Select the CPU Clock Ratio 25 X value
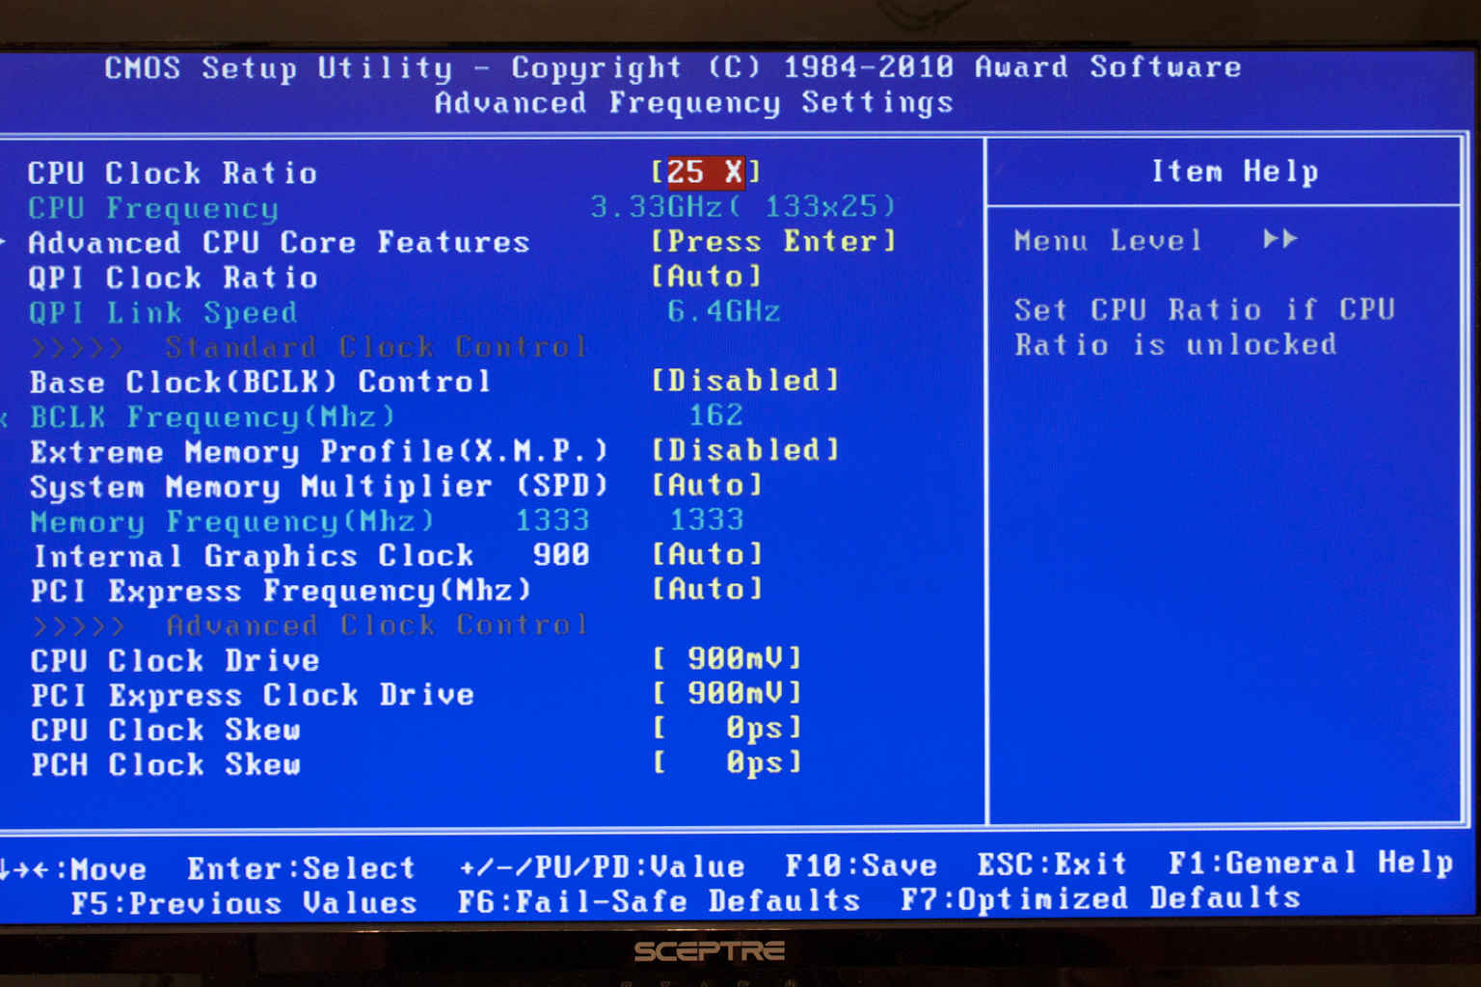1481x987 pixels. pyautogui.click(x=706, y=173)
